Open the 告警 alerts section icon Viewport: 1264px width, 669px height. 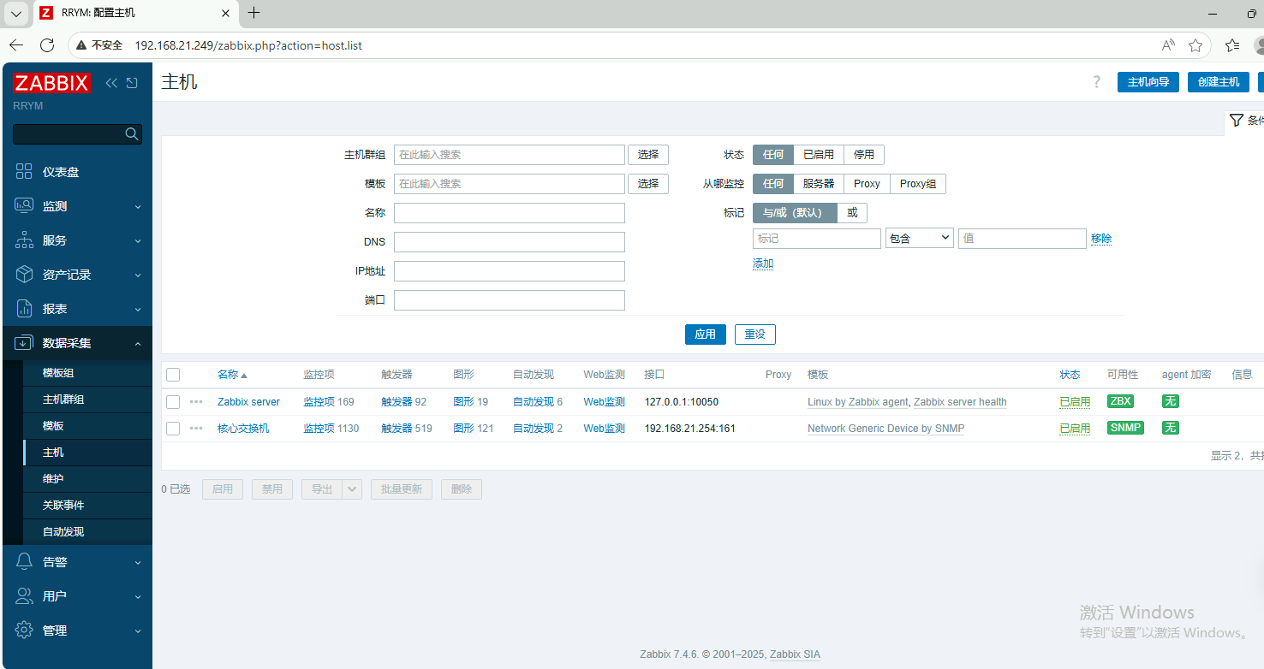click(23, 561)
